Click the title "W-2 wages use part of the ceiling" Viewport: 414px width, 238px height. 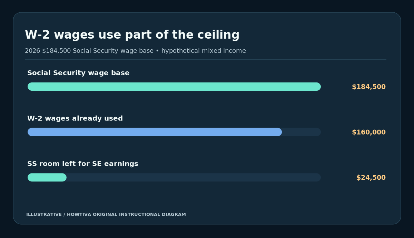pos(132,35)
